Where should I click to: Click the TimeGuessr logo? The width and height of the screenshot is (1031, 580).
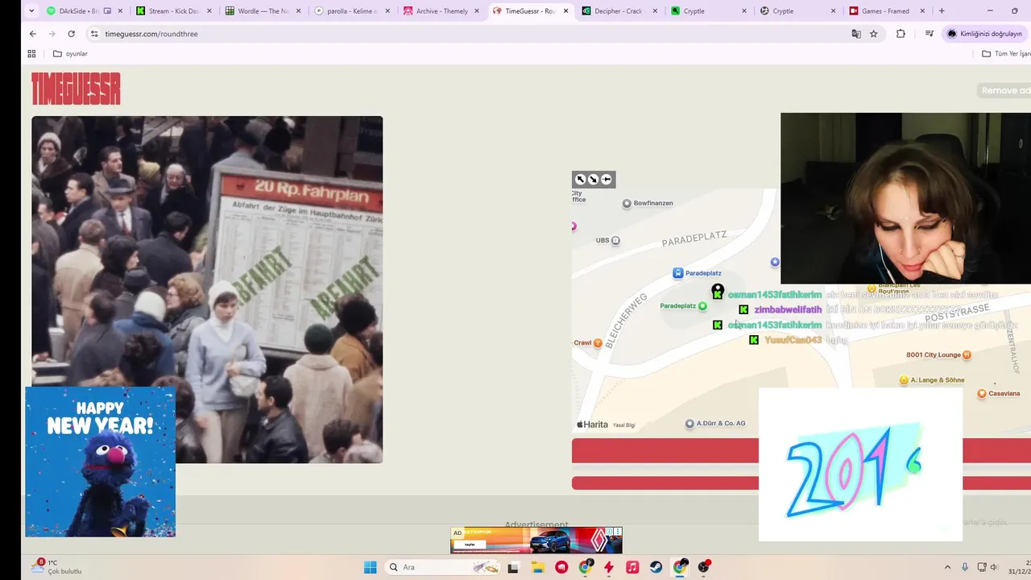[76, 89]
